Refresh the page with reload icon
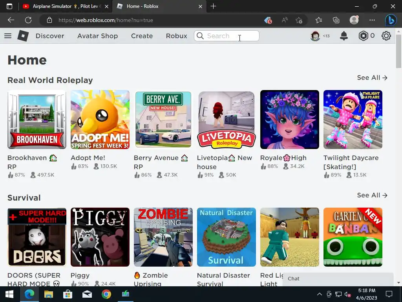Image resolution: width=402 pixels, height=302 pixels. tap(28, 20)
